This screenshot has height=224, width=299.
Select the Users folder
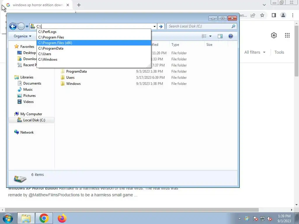click(x=70, y=78)
